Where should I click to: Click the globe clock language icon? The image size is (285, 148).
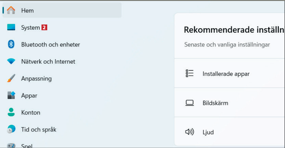(11, 129)
